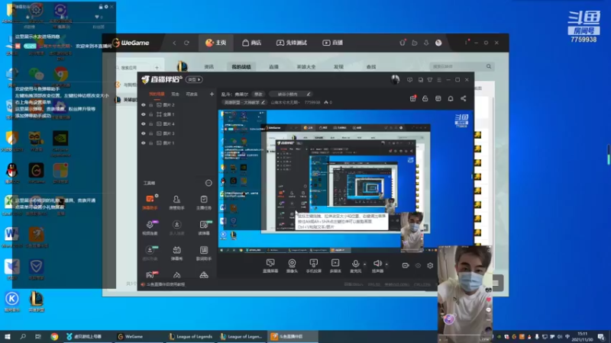
Task: Expand speaker options arrow
Action: [386, 264]
